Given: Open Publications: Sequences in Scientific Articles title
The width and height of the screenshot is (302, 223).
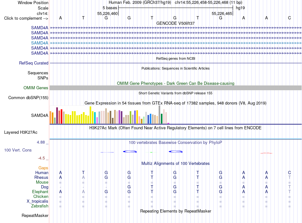Looking at the screenshot, I should pyautogui.click(x=175, y=68).
